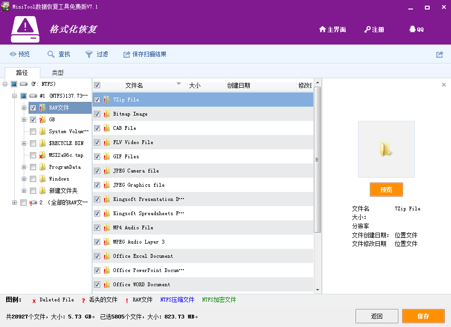Screen dimensions: 451x327
Task: Click the filter funnel icon
Action: [x=89, y=54]
